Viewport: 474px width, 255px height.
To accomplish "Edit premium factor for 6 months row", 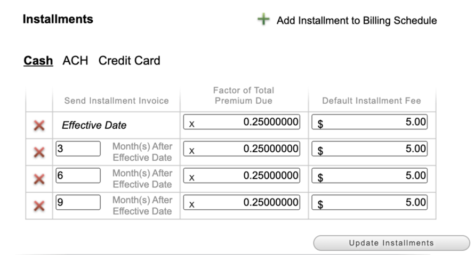I will pos(242,176).
